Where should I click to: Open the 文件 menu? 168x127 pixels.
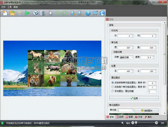(x=3, y=7)
